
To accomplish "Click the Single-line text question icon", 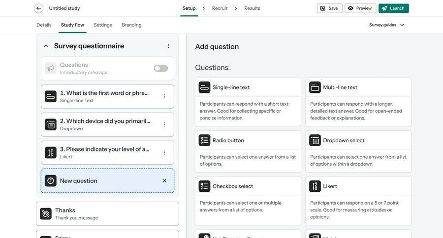I will pyautogui.click(x=204, y=88).
